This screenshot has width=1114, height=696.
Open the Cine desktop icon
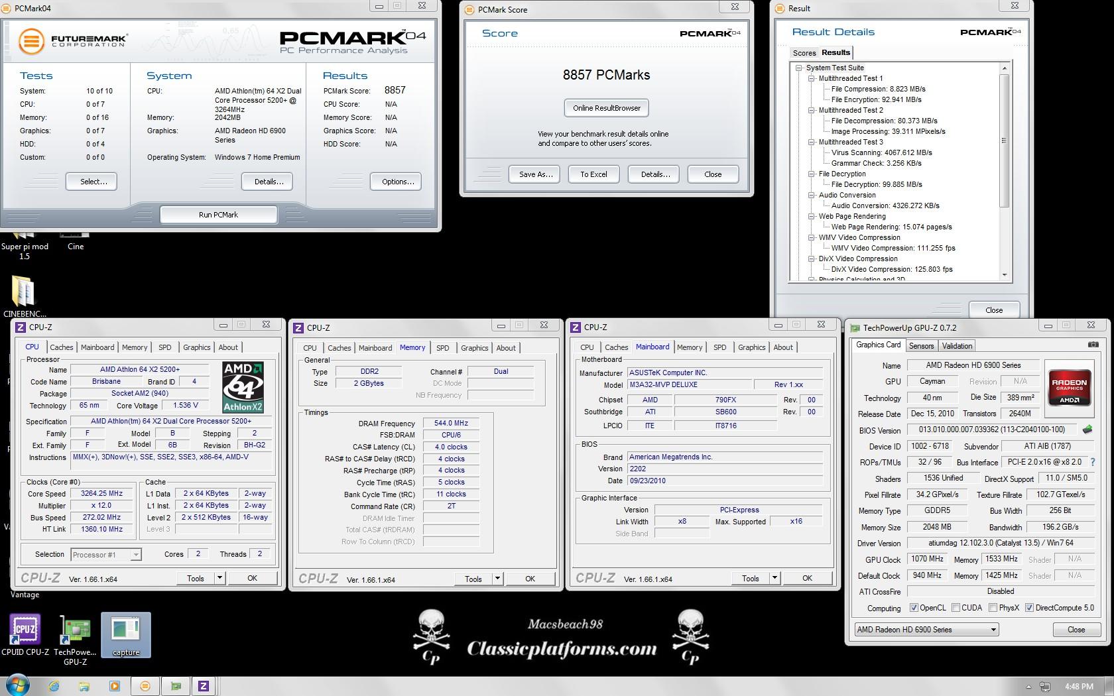click(76, 241)
